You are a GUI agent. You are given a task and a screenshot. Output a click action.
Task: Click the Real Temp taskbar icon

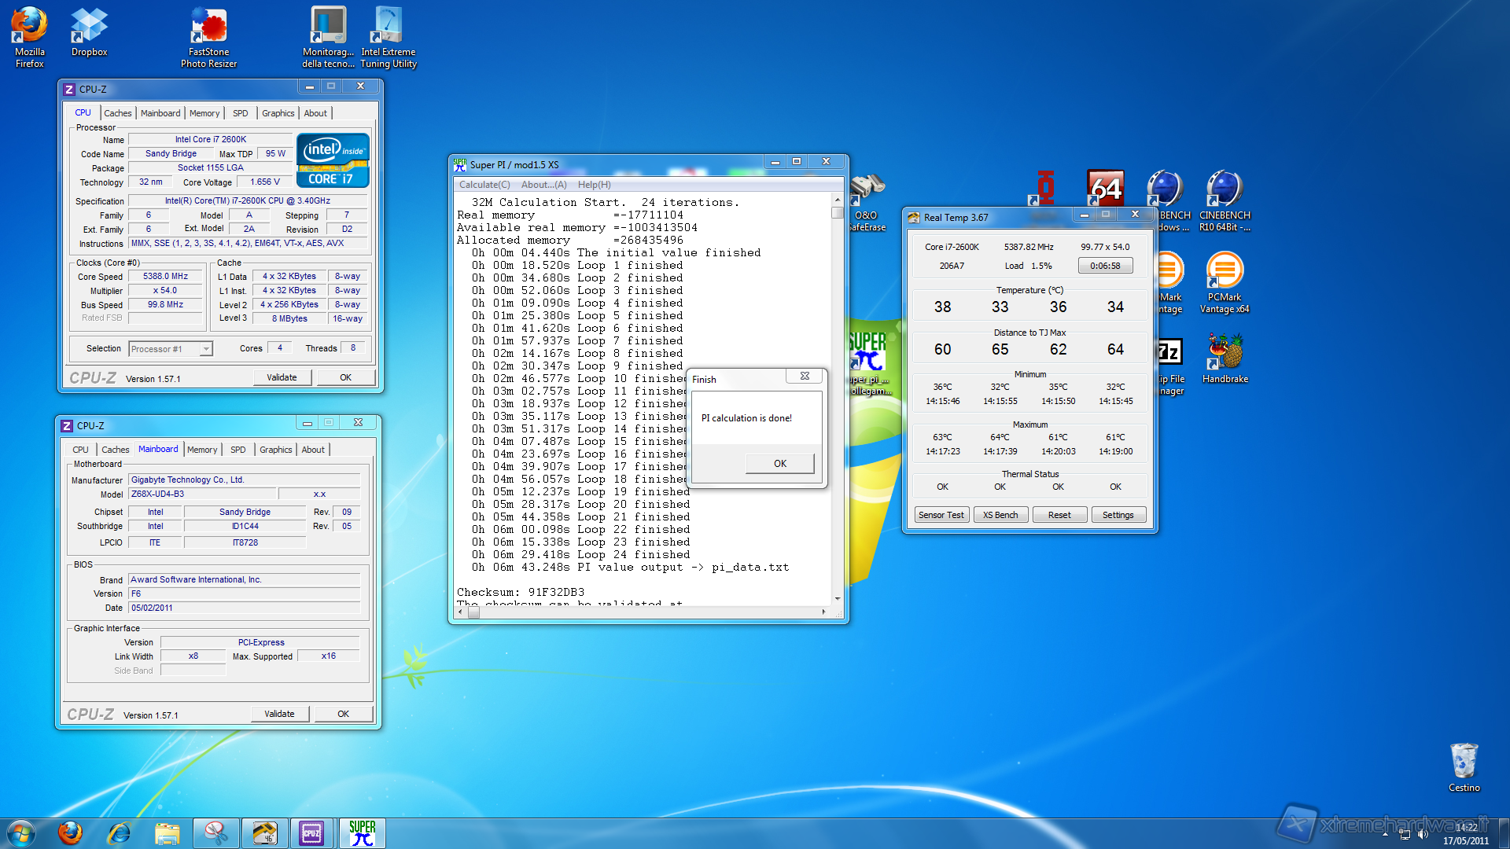264,833
